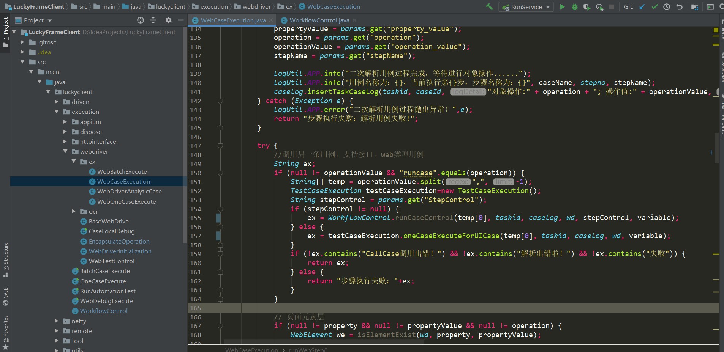Toggle code folding at line 154

pyautogui.click(x=220, y=209)
